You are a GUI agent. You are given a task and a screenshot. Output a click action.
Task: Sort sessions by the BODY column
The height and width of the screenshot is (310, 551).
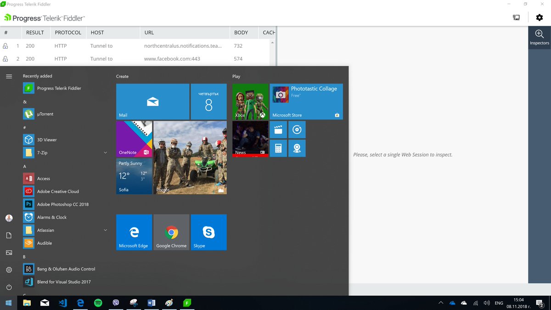tap(245, 33)
